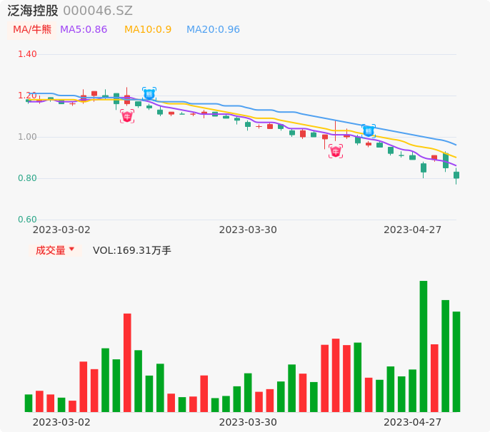
Task: Click the 2023-03-02 date under the volume chart
Action: pyautogui.click(x=61, y=422)
